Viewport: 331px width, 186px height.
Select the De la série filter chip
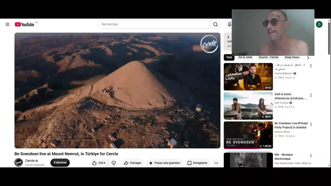(x=245, y=57)
